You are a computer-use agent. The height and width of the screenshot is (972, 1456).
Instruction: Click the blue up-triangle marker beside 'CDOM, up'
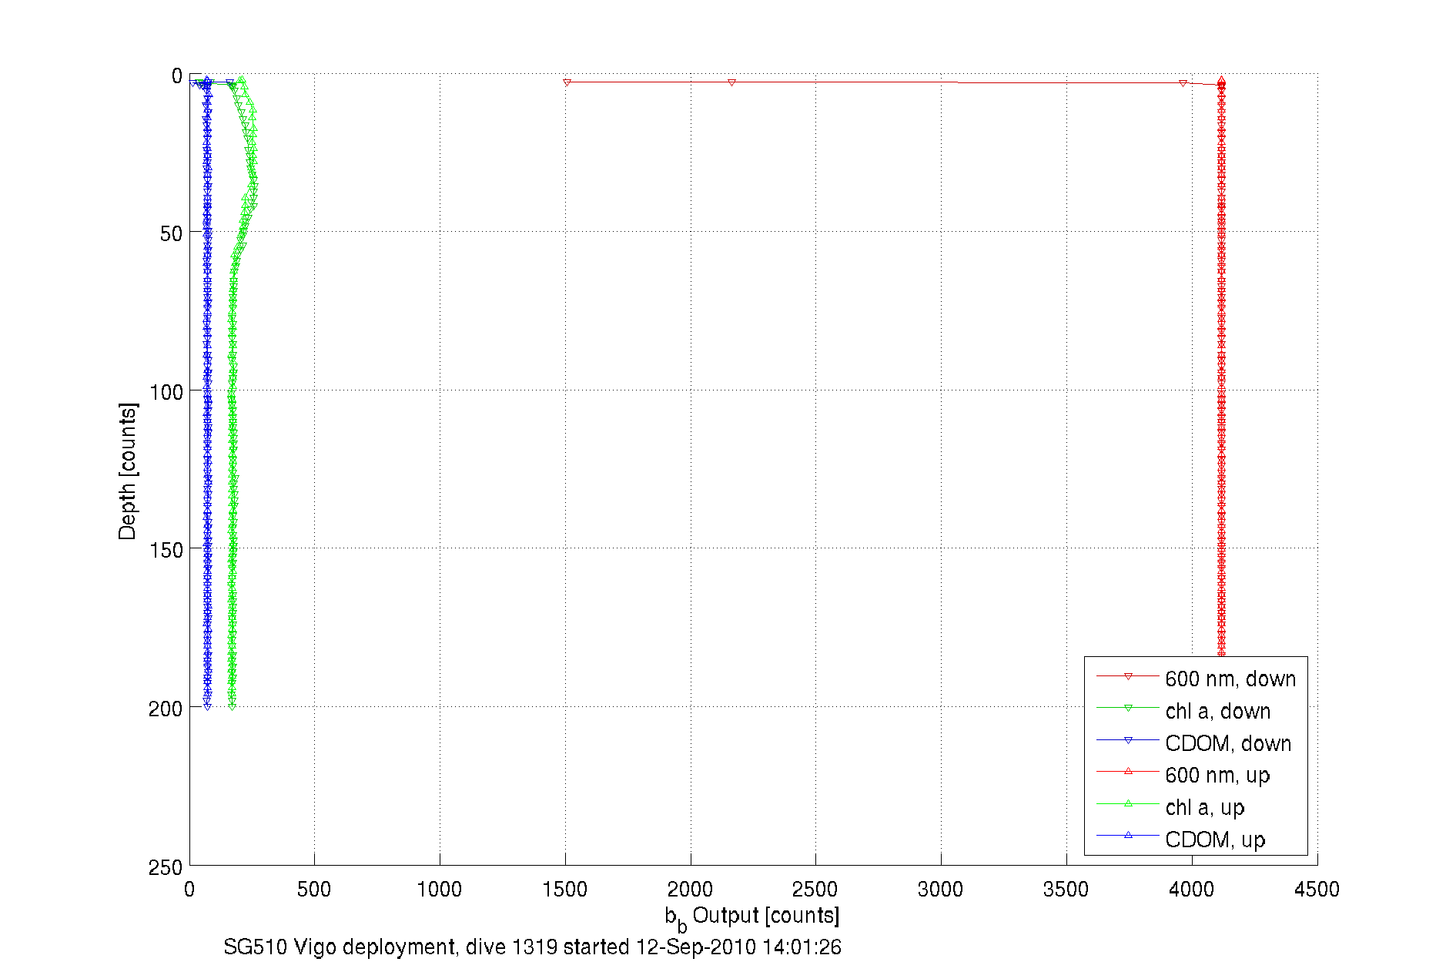tap(1128, 836)
